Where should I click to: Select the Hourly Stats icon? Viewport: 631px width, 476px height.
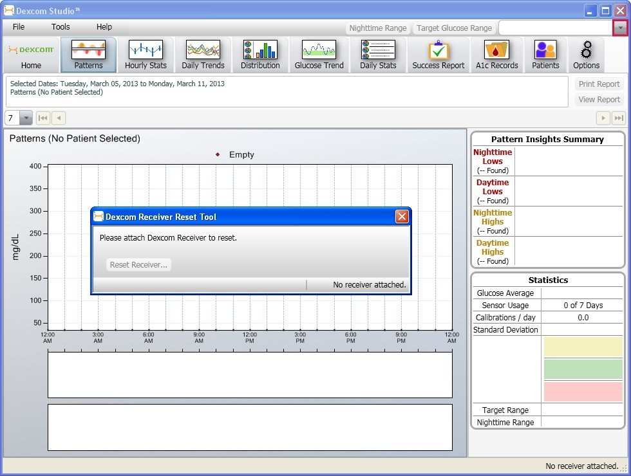146,55
